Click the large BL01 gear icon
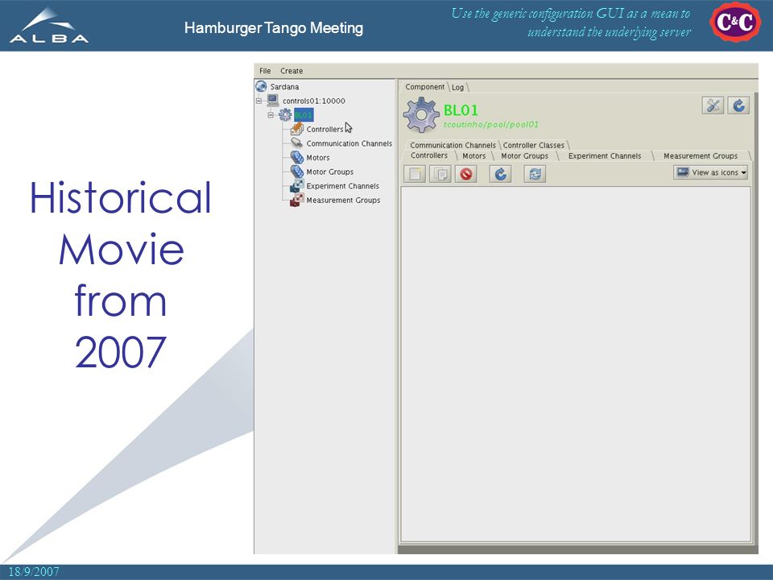Image resolution: width=773 pixels, height=580 pixels. [x=420, y=115]
